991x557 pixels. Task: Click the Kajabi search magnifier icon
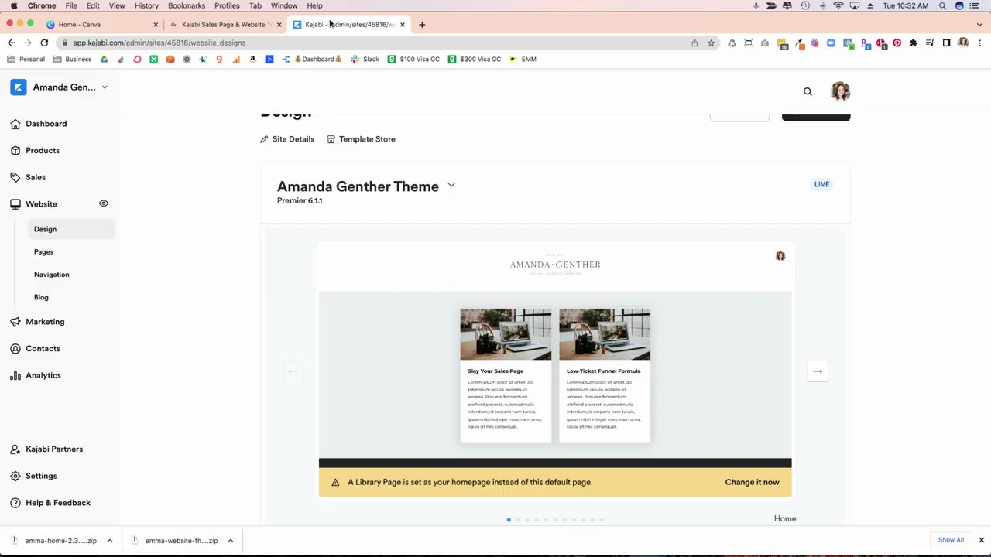(x=808, y=91)
